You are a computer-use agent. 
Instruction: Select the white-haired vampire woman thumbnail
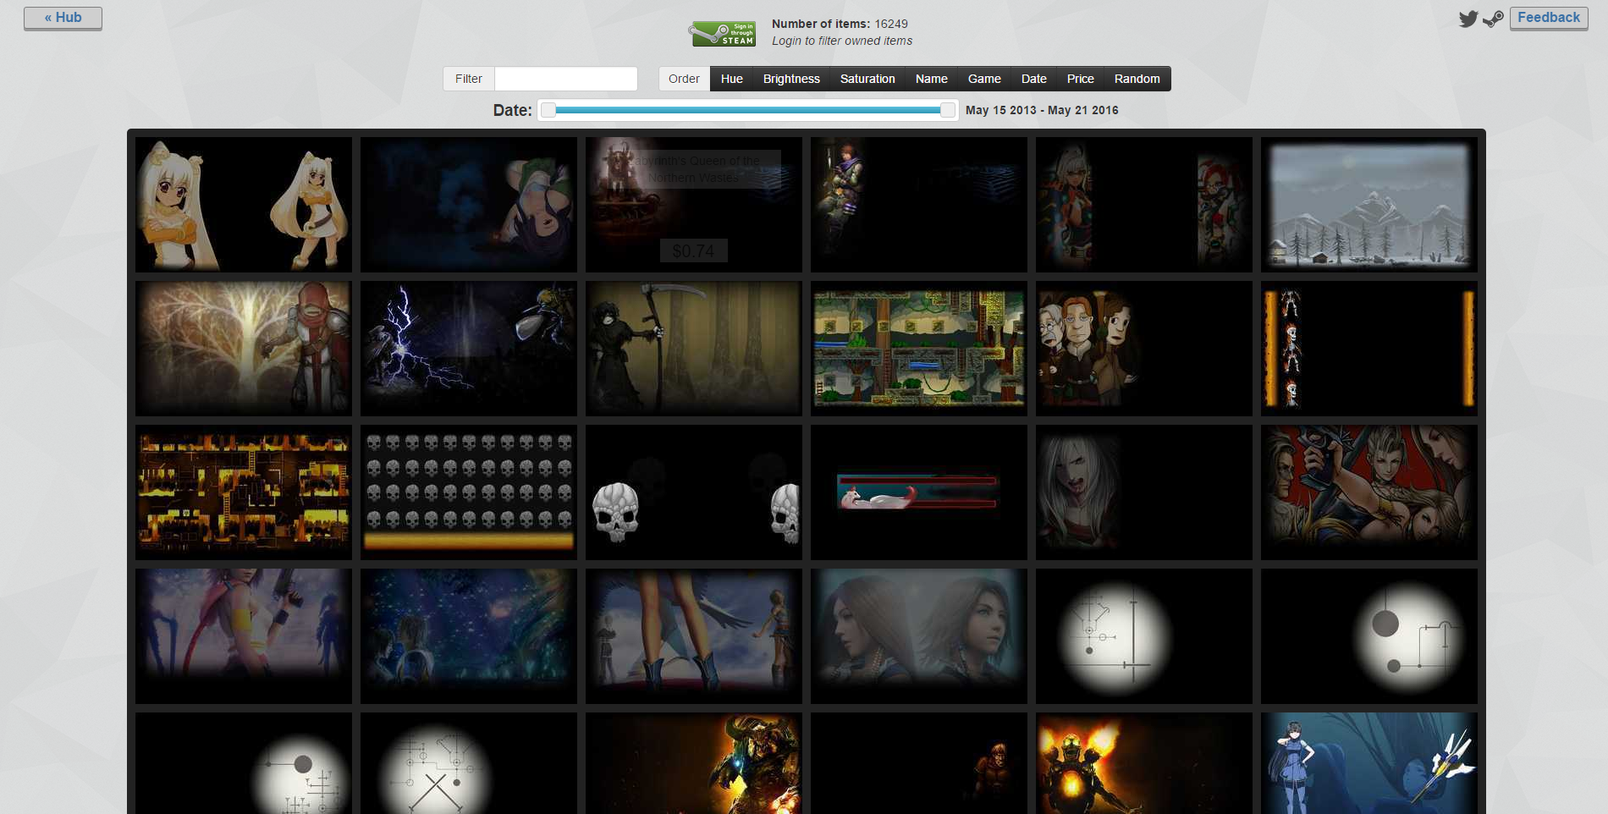(1144, 492)
